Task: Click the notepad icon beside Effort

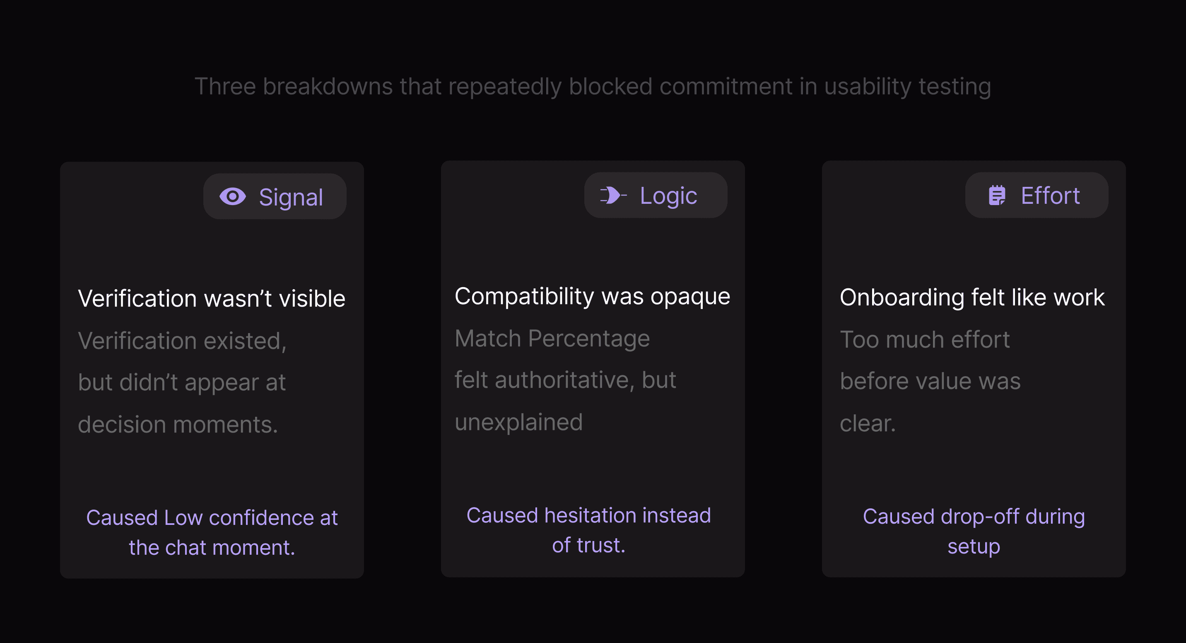Action: [997, 195]
